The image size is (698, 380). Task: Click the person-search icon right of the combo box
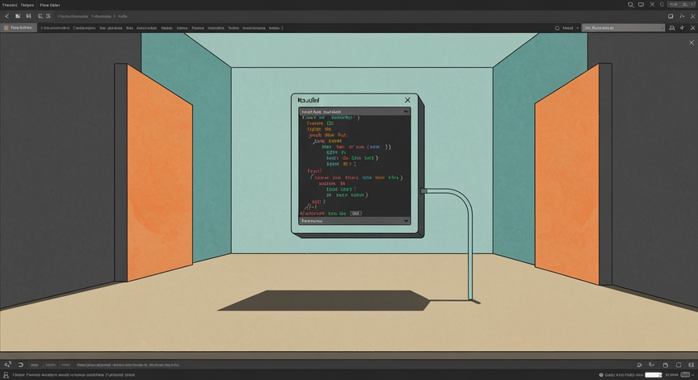pyautogui.click(x=671, y=28)
